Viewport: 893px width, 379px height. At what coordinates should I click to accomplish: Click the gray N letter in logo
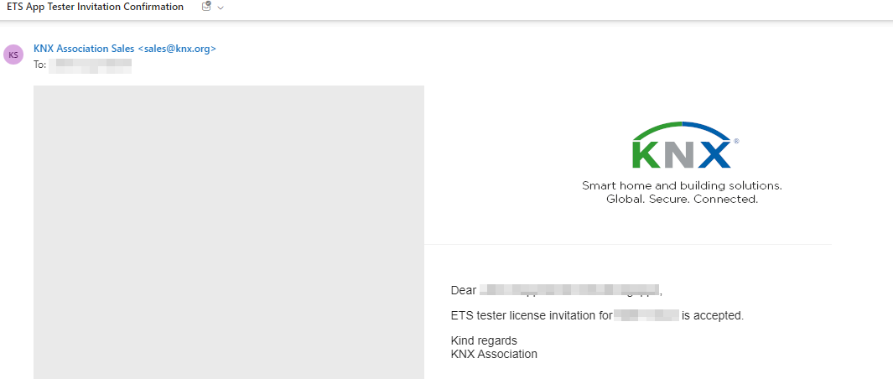(678, 154)
